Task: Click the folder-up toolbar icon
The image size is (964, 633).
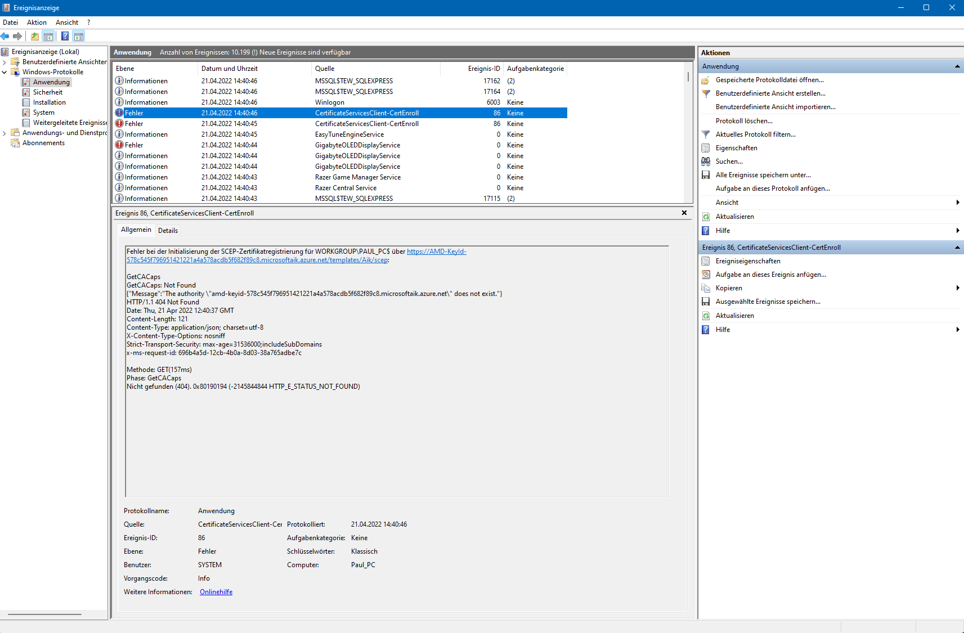Action: coord(35,37)
